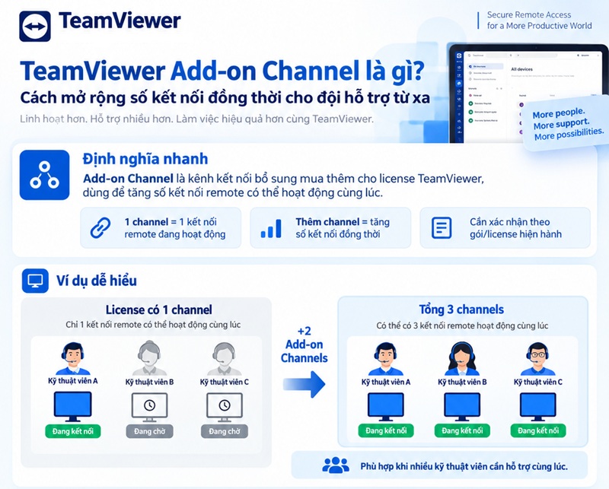Select the 'Định nghĩa nhanh' heading
609x489 pixels.
[x=145, y=159]
